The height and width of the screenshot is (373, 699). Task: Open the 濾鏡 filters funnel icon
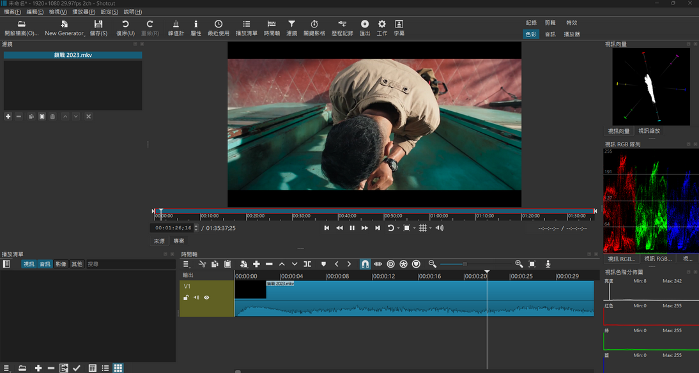291,24
